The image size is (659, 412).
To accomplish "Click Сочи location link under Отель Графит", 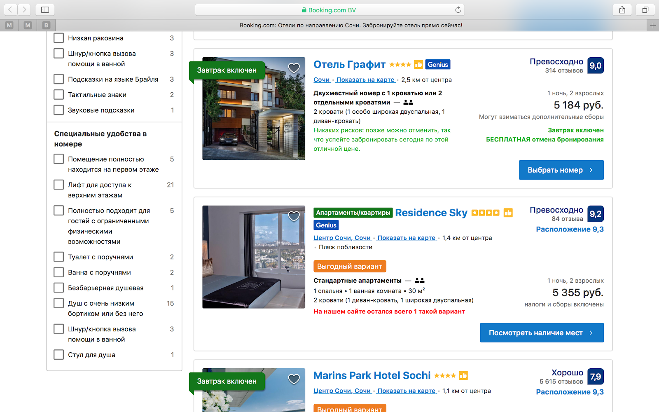I will (322, 80).
